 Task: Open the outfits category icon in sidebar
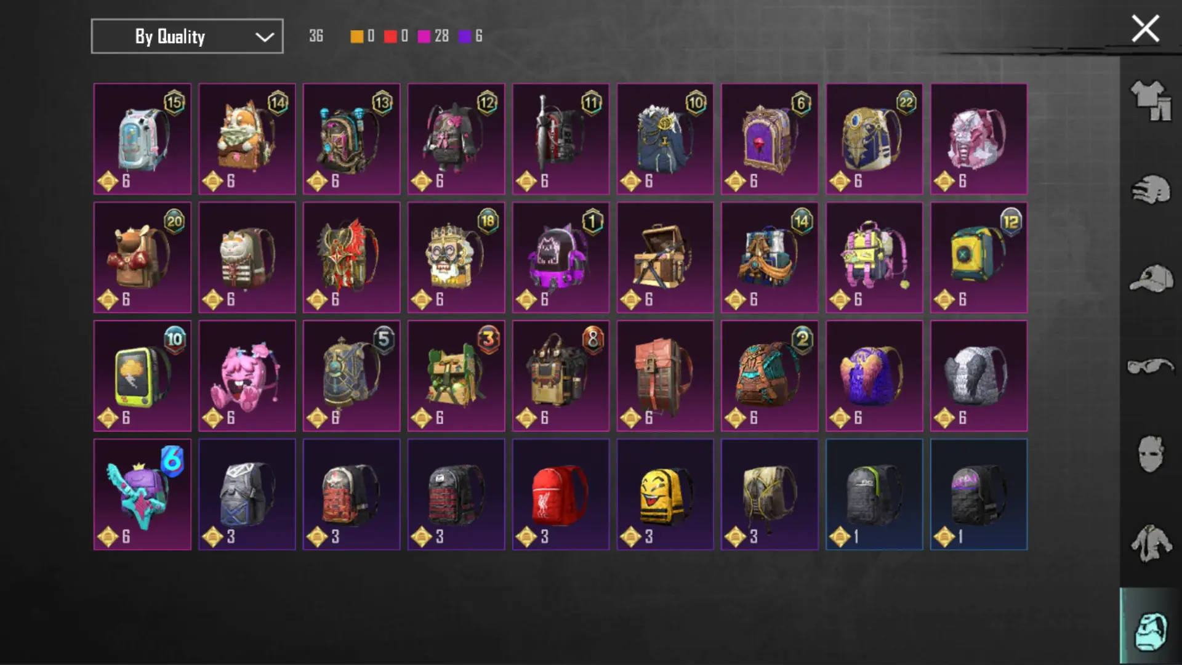pos(1151,100)
